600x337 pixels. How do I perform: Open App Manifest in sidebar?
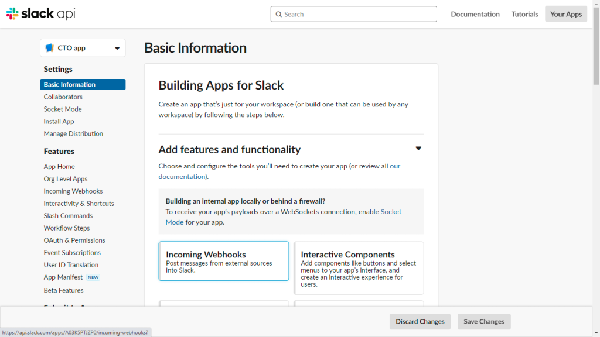point(63,277)
